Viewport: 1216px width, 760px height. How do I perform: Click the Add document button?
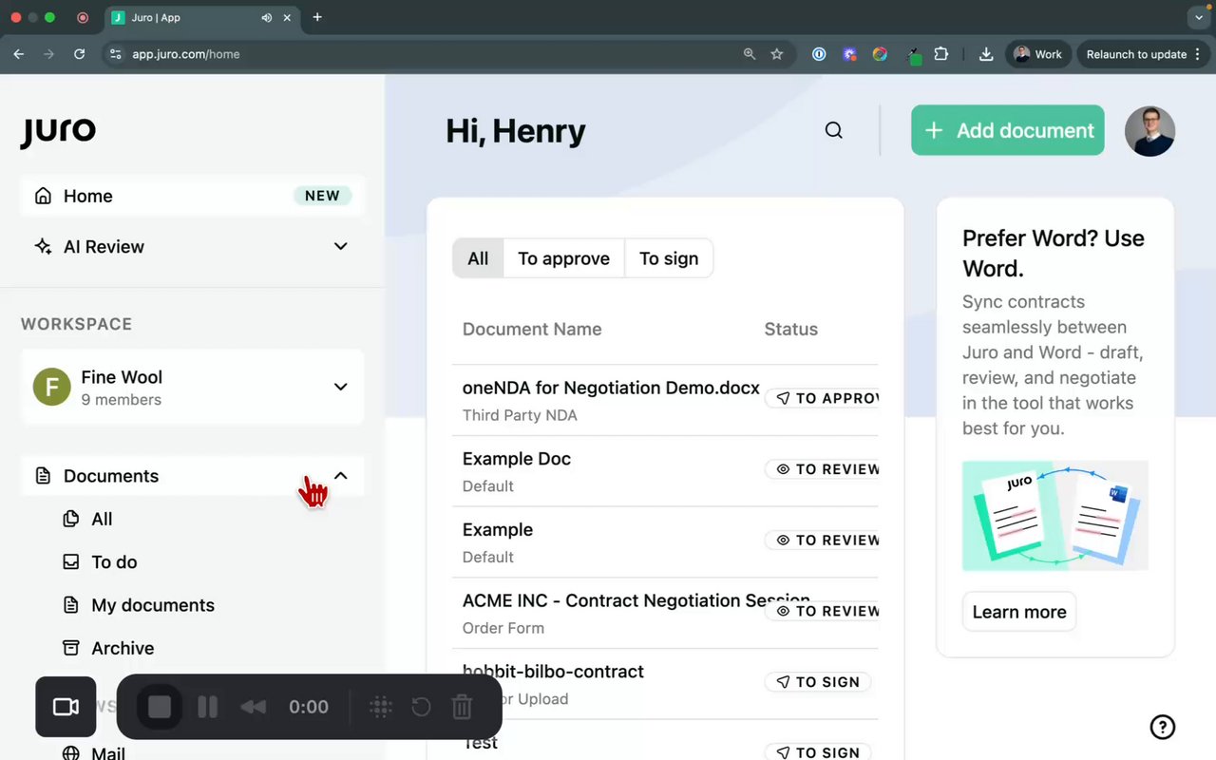[1007, 130]
